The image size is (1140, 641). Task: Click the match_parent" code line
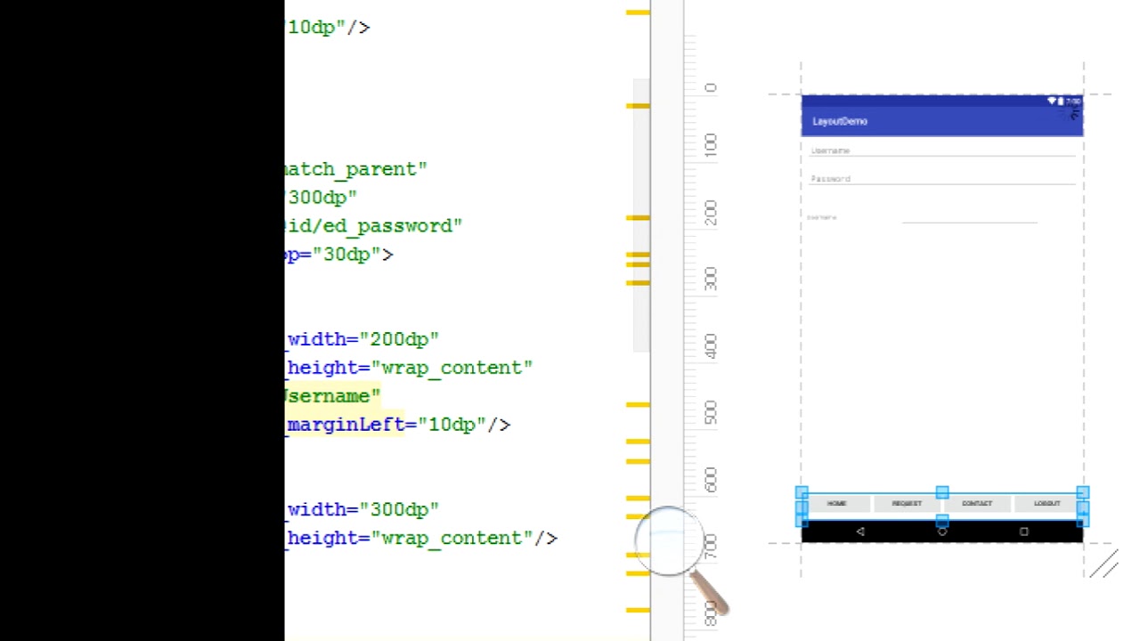(x=356, y=169)
